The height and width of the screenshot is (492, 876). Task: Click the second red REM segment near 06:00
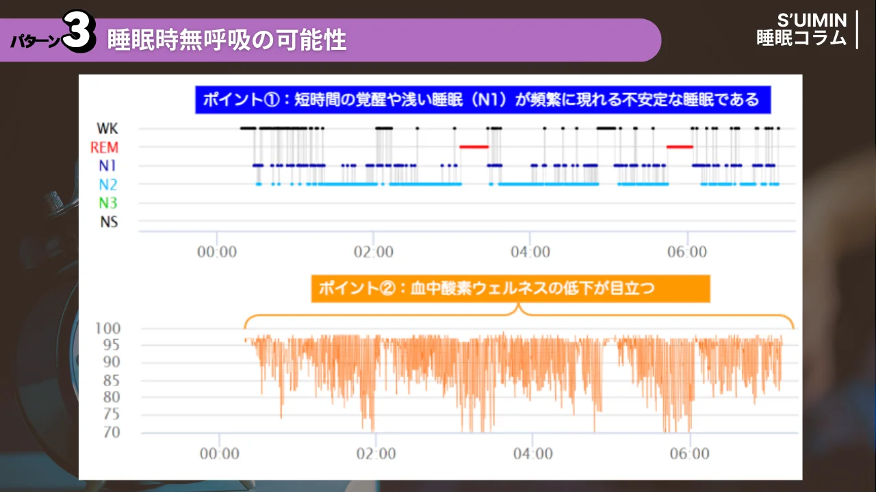(680, 146)
